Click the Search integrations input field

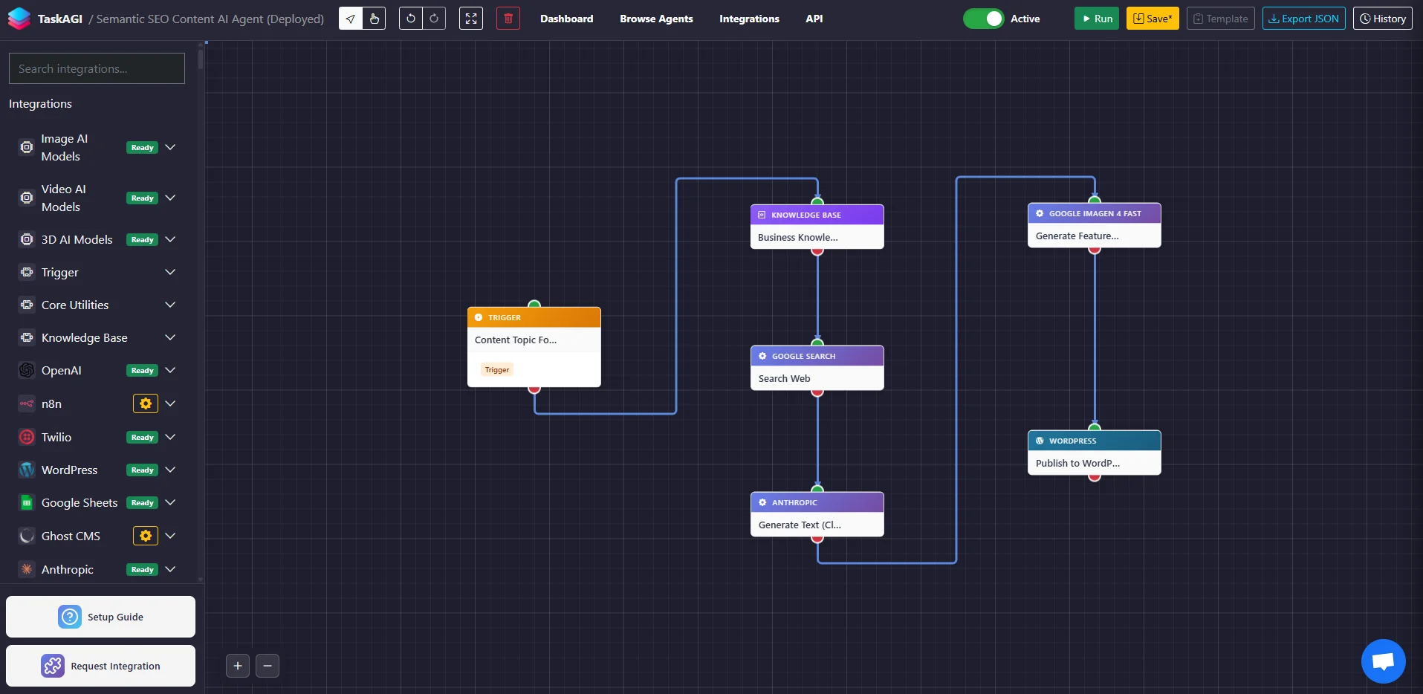point(97,68)
